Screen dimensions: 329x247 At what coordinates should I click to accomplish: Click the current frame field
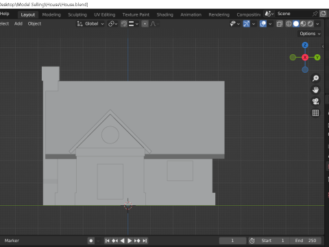[232, 241]
